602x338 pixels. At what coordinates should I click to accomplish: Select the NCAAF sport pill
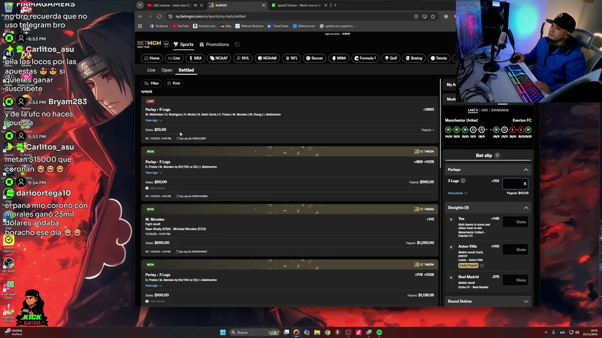[219, 58]
